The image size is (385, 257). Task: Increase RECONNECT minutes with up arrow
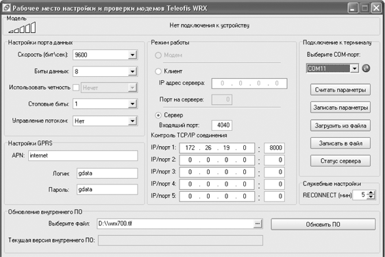coord(371,193)
